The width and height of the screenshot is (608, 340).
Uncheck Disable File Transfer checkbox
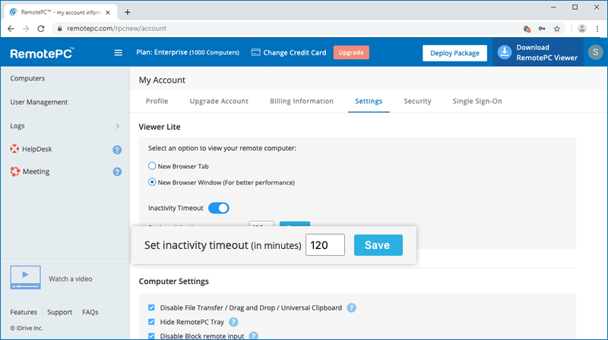coord(151,307)
